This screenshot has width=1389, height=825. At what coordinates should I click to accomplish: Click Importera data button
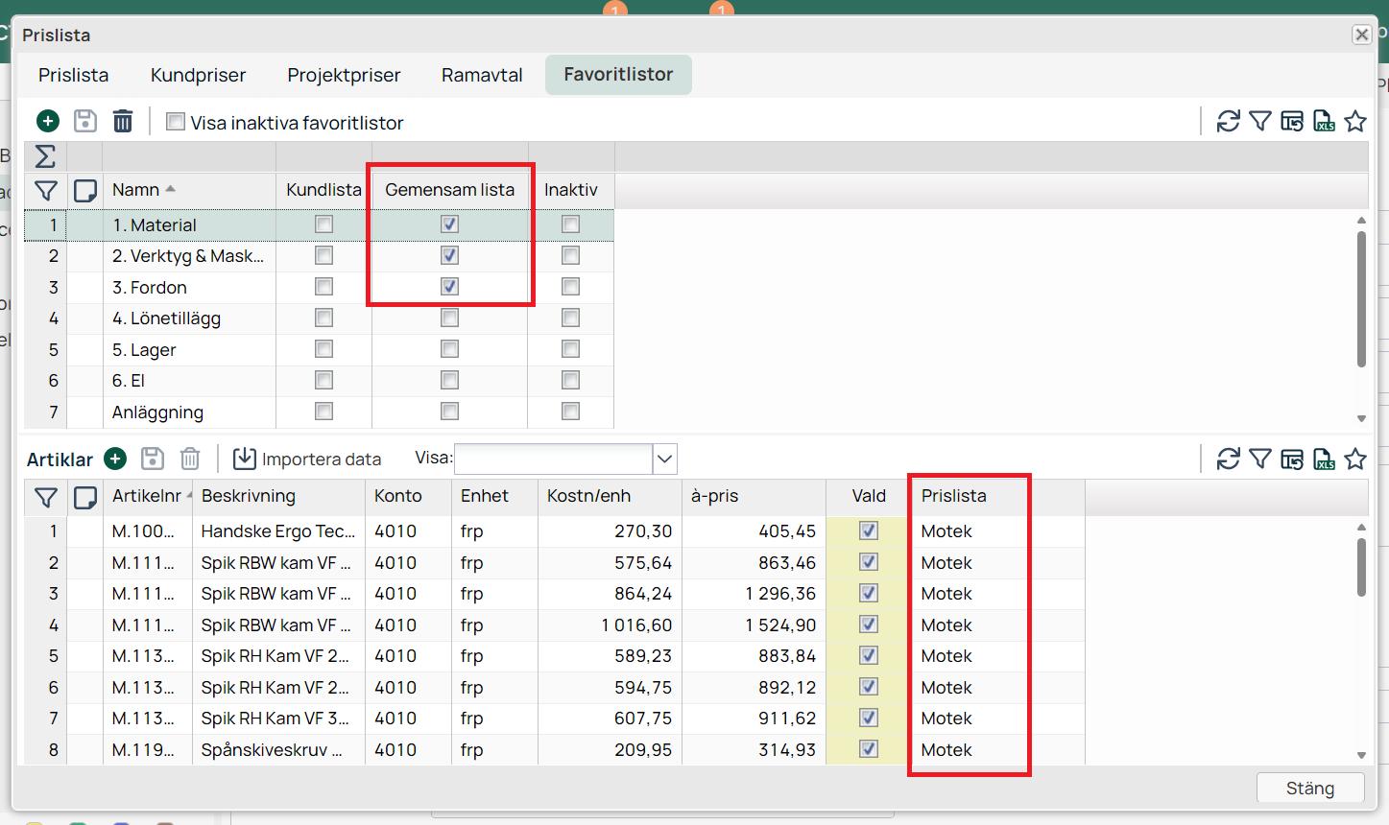(308, 460)
